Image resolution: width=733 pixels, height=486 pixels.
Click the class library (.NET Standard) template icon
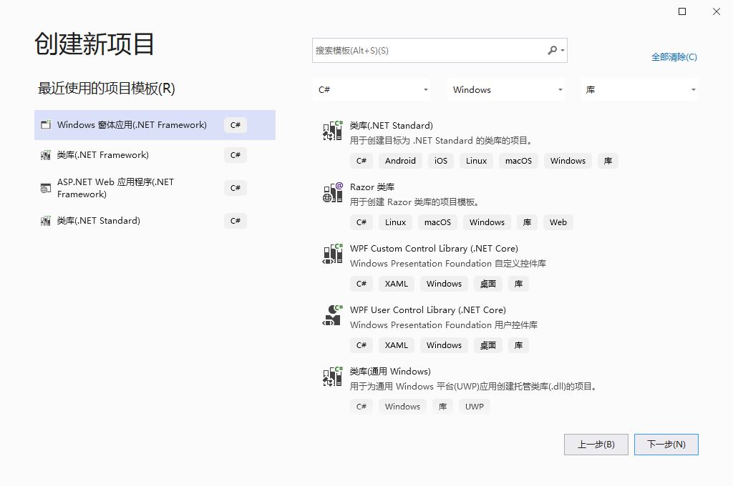point(332,130)
